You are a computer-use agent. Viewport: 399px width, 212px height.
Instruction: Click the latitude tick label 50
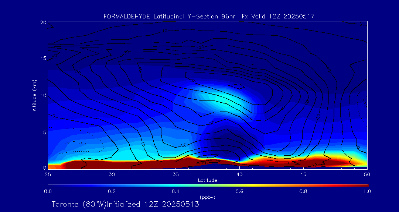[x=367, y=174]
